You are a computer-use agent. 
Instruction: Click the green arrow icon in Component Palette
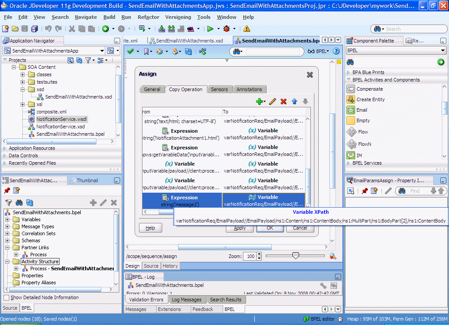coord(441,62)
